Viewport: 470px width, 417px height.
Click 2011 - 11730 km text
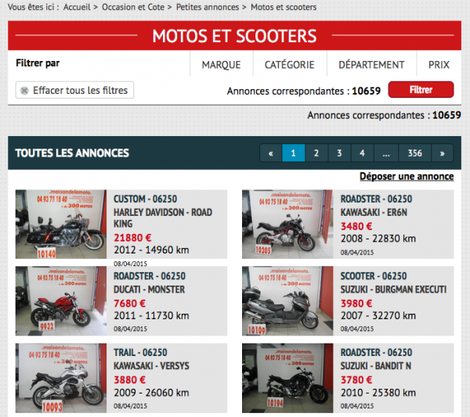(x=151, y=315)
